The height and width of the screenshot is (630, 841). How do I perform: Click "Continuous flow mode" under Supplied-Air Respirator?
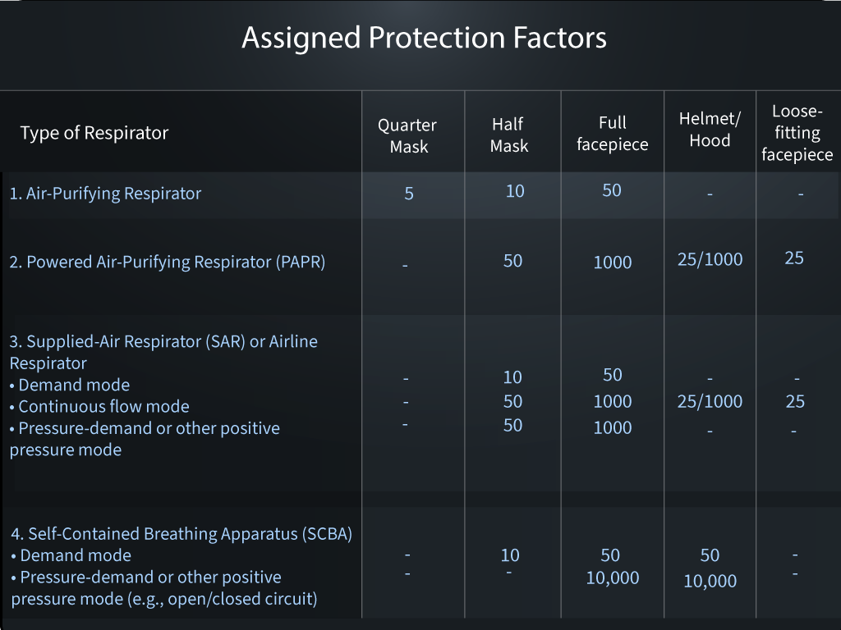[103, 407]
